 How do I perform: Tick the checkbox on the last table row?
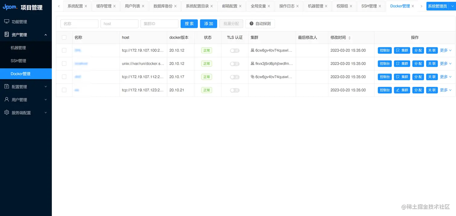(x=64, y=90)
